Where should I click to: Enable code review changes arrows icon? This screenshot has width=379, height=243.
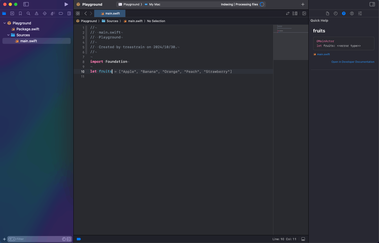point(287,13)
